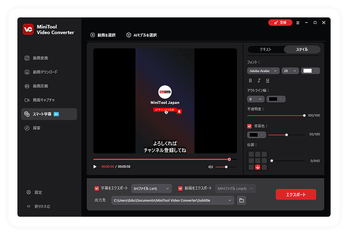Open the Srtファイル (.srt) format dropdown
The height and width of the screenshot is (235, 348).
[151, 188]
